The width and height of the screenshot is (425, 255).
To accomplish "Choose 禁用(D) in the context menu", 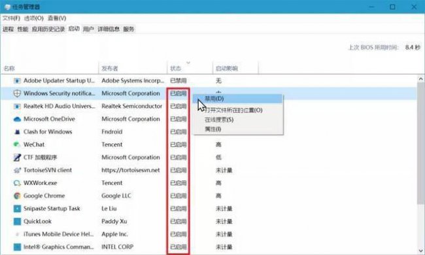I will [238, 99].
